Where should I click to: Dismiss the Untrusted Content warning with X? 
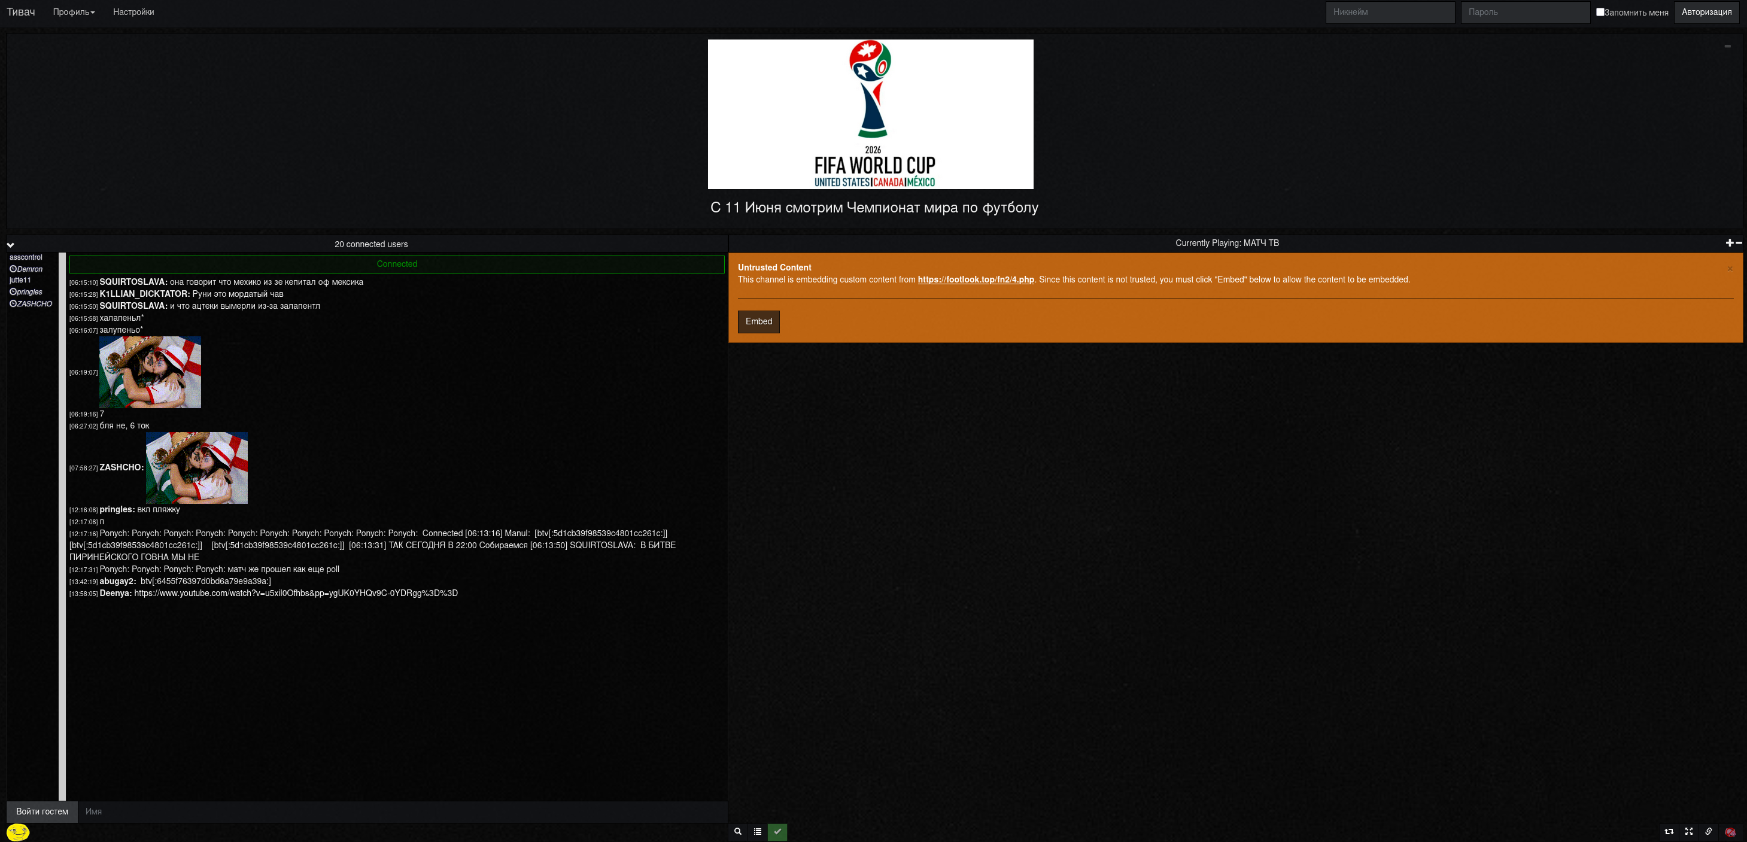pyautogui.click(x=1730, y=269)
